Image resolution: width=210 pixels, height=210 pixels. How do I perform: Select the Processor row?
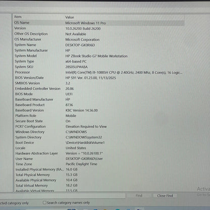point(99,72)
